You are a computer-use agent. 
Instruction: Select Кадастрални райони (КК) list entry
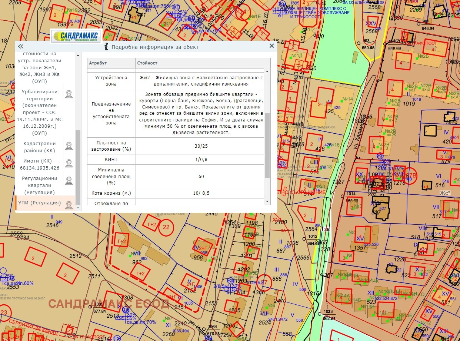(x=39, y=147)
